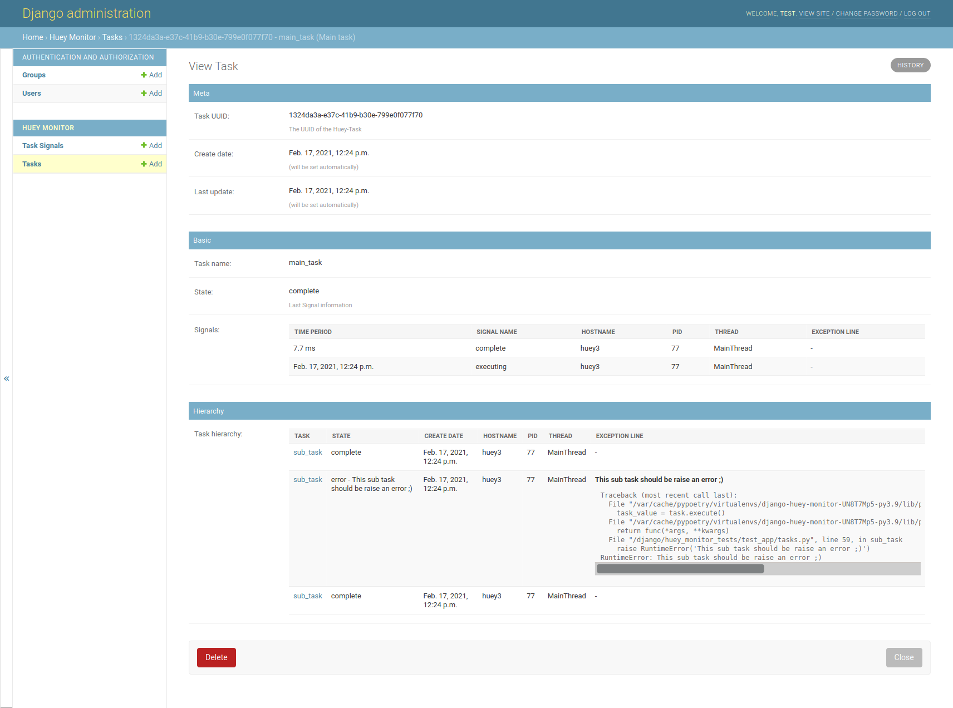Add a new User via the plus link

(x=151, y=94)
